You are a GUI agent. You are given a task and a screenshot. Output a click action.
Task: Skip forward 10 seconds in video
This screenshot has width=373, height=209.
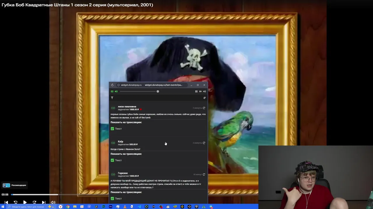(34, 202)
